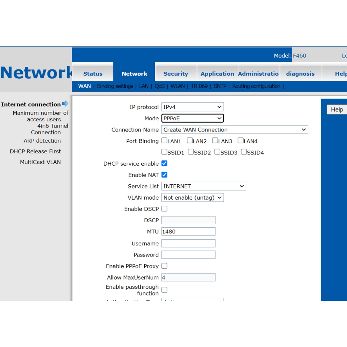Open the IP protocol dropdown
Image resolution: width=347 pixels, height=347 pixels.
pyautogui.click(x=192, y=107)
